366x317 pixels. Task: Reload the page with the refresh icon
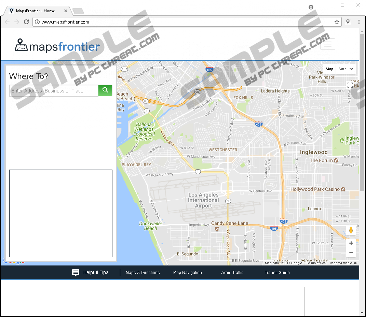point(26,22)
